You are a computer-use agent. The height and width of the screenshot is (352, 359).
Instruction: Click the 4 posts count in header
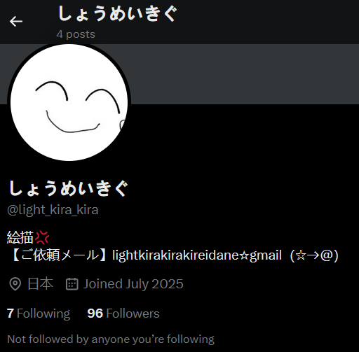coord(76,34)
